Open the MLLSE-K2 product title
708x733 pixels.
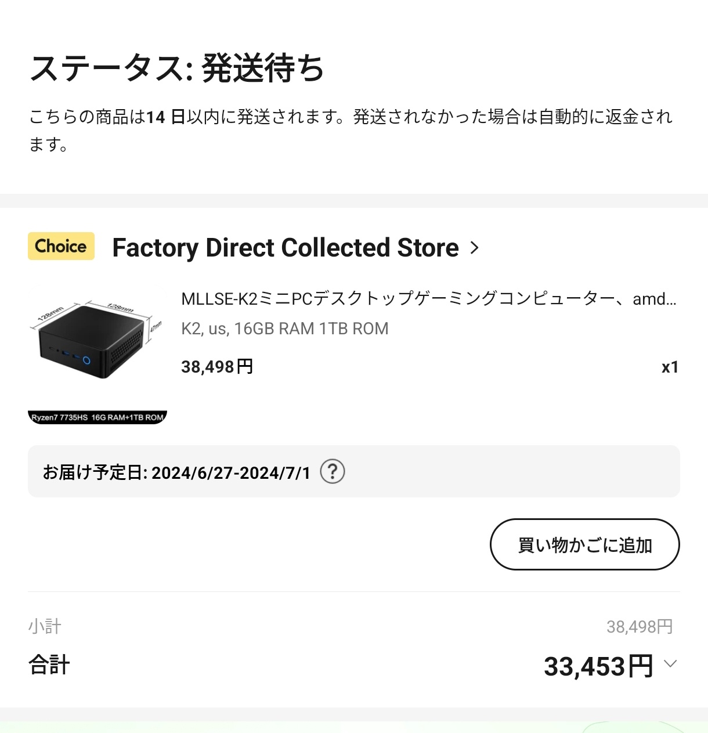coord(428,299)
